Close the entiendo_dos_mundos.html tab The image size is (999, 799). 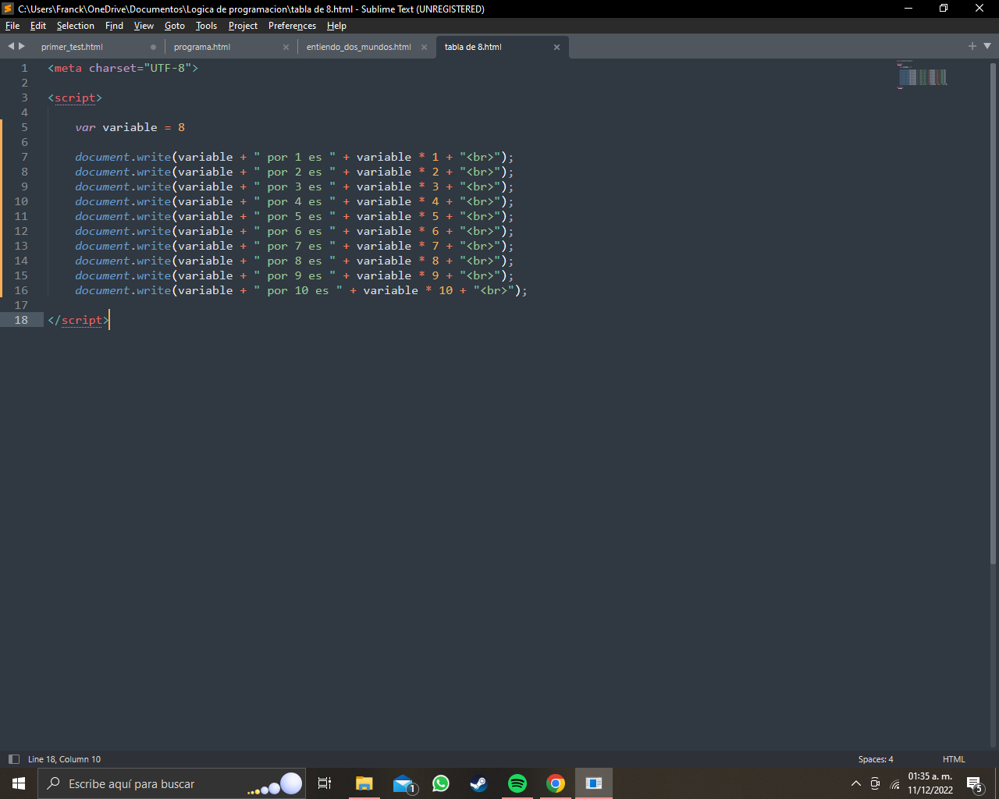click(x=424, y=47)
